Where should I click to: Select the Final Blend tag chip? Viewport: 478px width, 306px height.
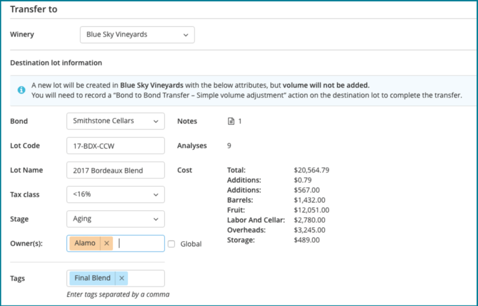point(92,278)
